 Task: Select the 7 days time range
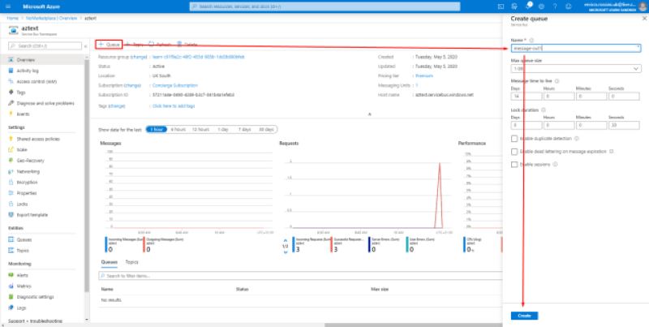(244, 130)
